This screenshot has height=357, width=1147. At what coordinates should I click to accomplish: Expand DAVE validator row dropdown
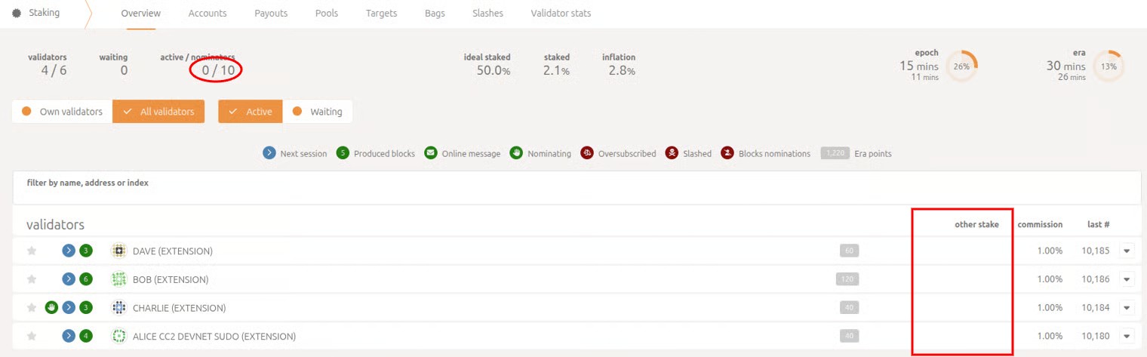[1127, 251]
